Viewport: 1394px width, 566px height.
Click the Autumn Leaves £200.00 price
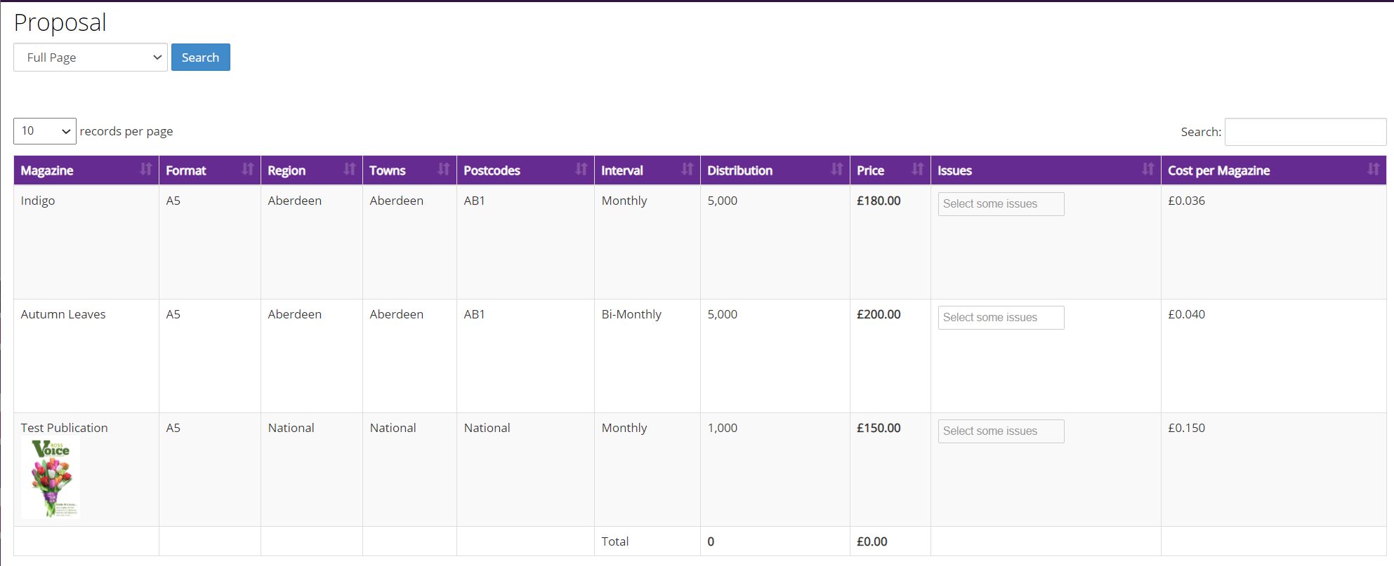click(x=879, y=314)
